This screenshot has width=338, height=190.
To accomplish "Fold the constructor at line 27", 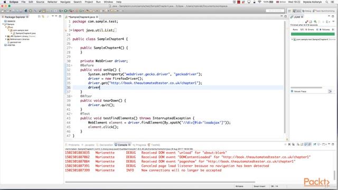I will coord(72,48).
